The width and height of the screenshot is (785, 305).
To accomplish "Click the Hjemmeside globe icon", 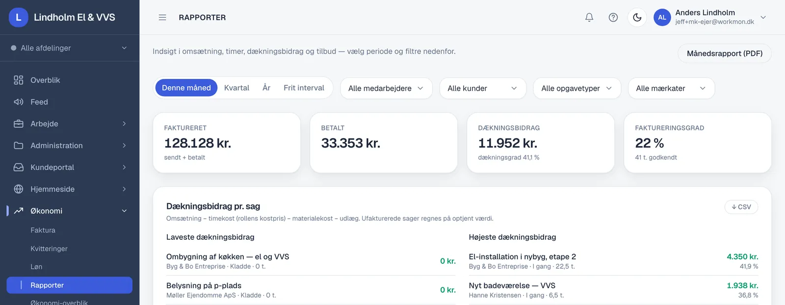I will click(x=19, y=189).
